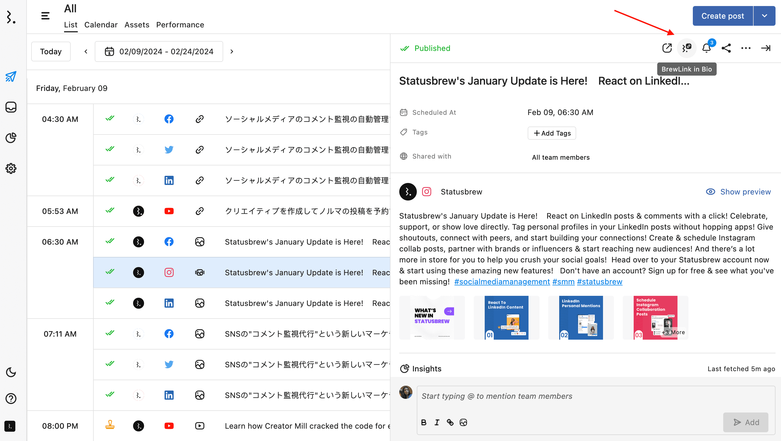Toggle bold formatting in comment box
This screenshot has width=781, height=441.
click(x=424, y=422)
